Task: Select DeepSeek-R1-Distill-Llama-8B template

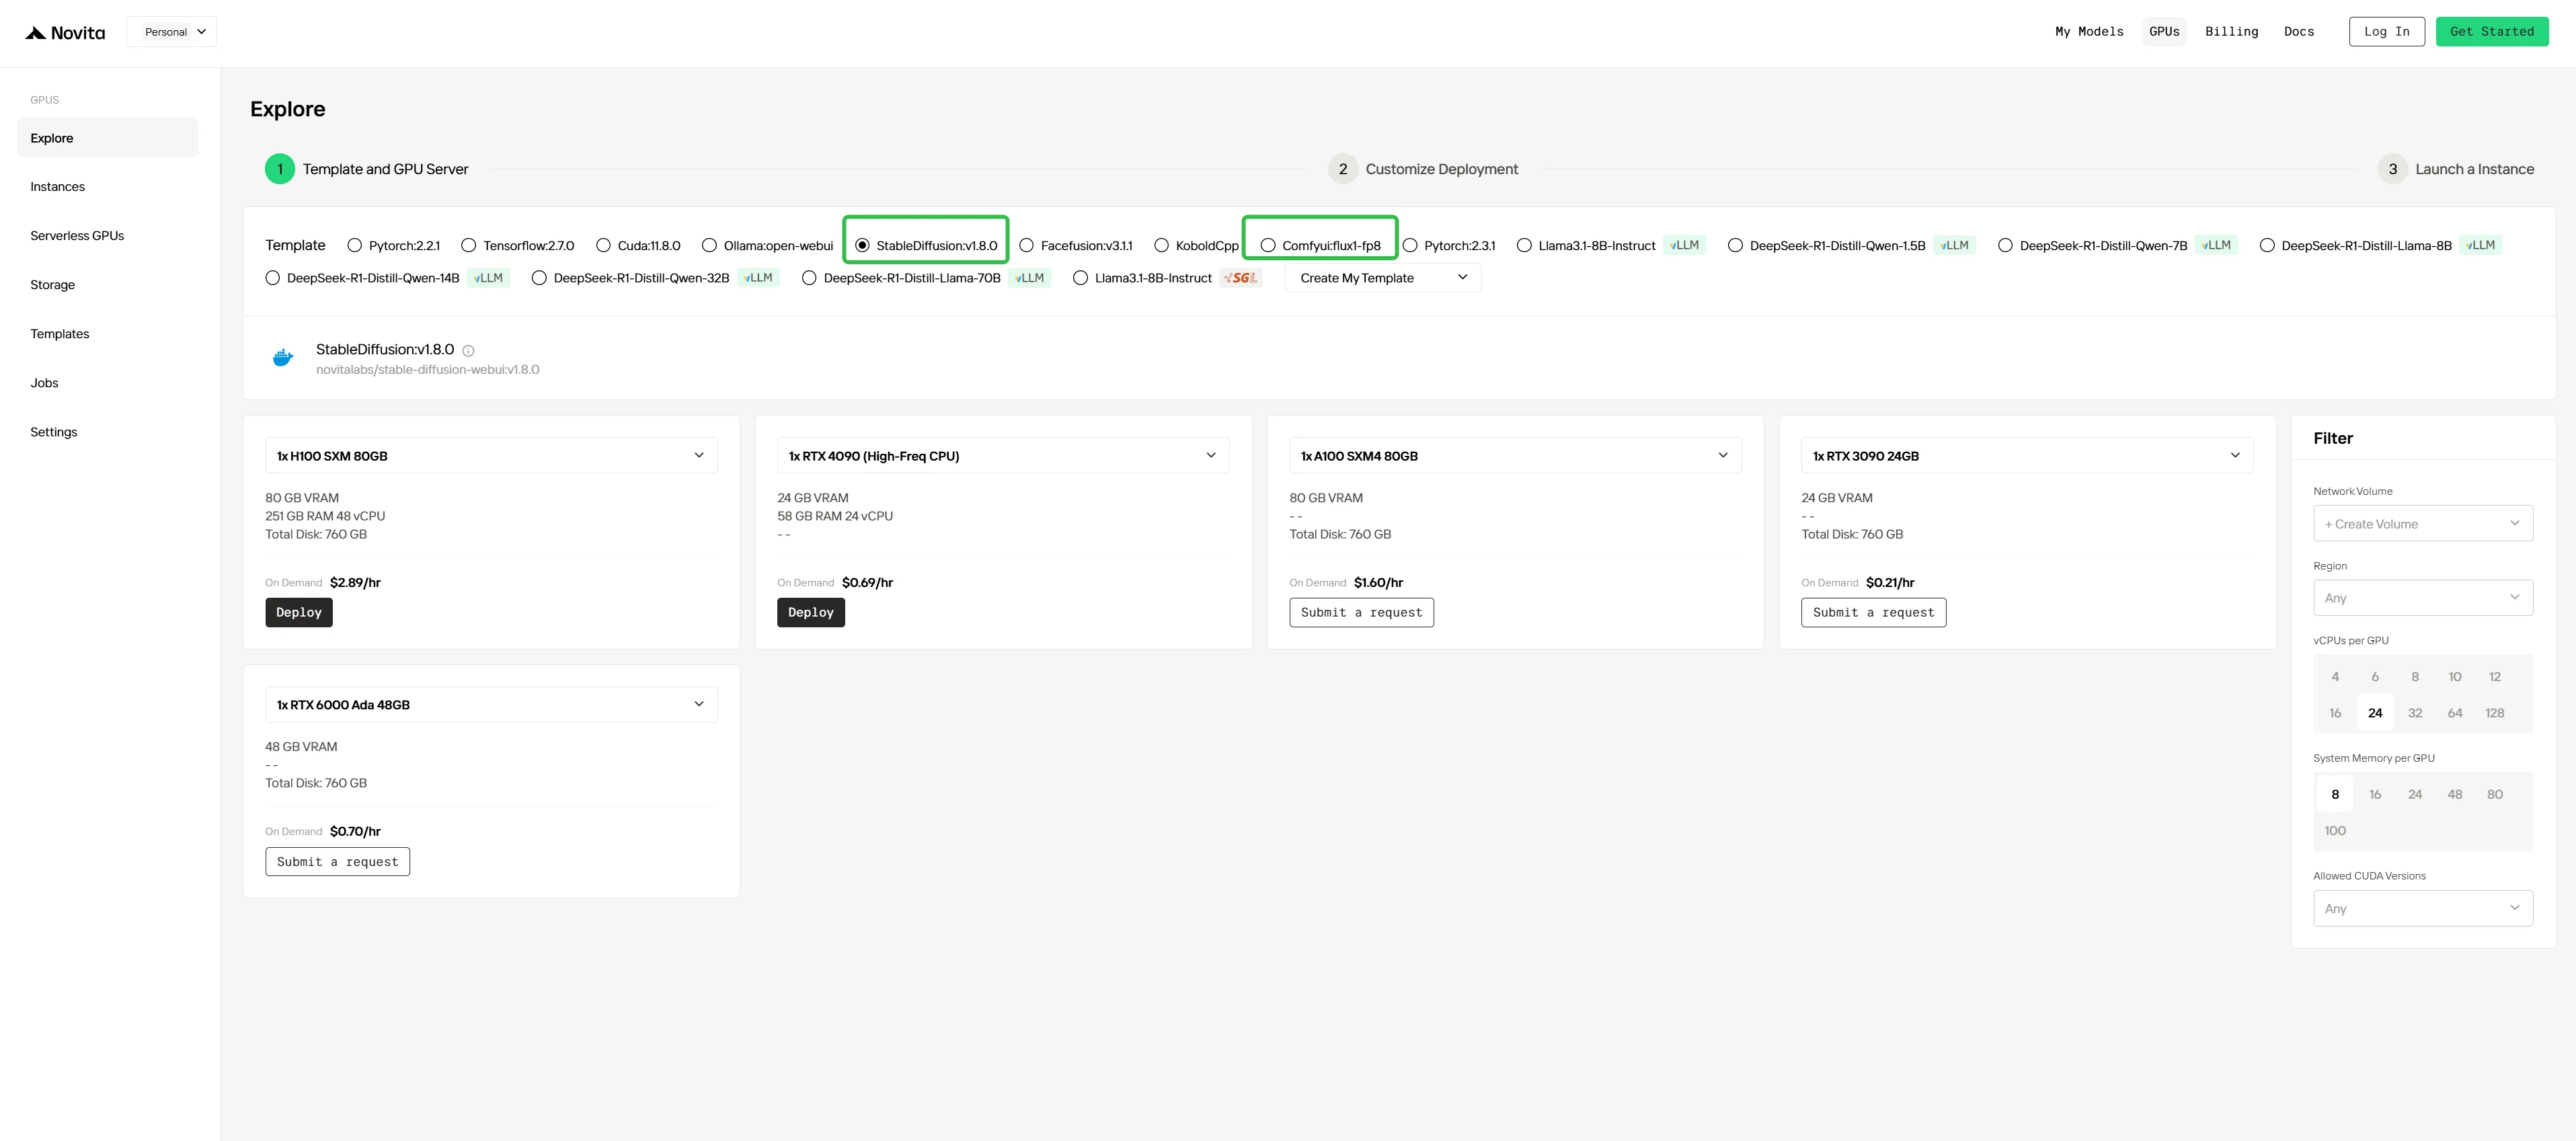Action: pyautogui.click(x=2267, y=246)
